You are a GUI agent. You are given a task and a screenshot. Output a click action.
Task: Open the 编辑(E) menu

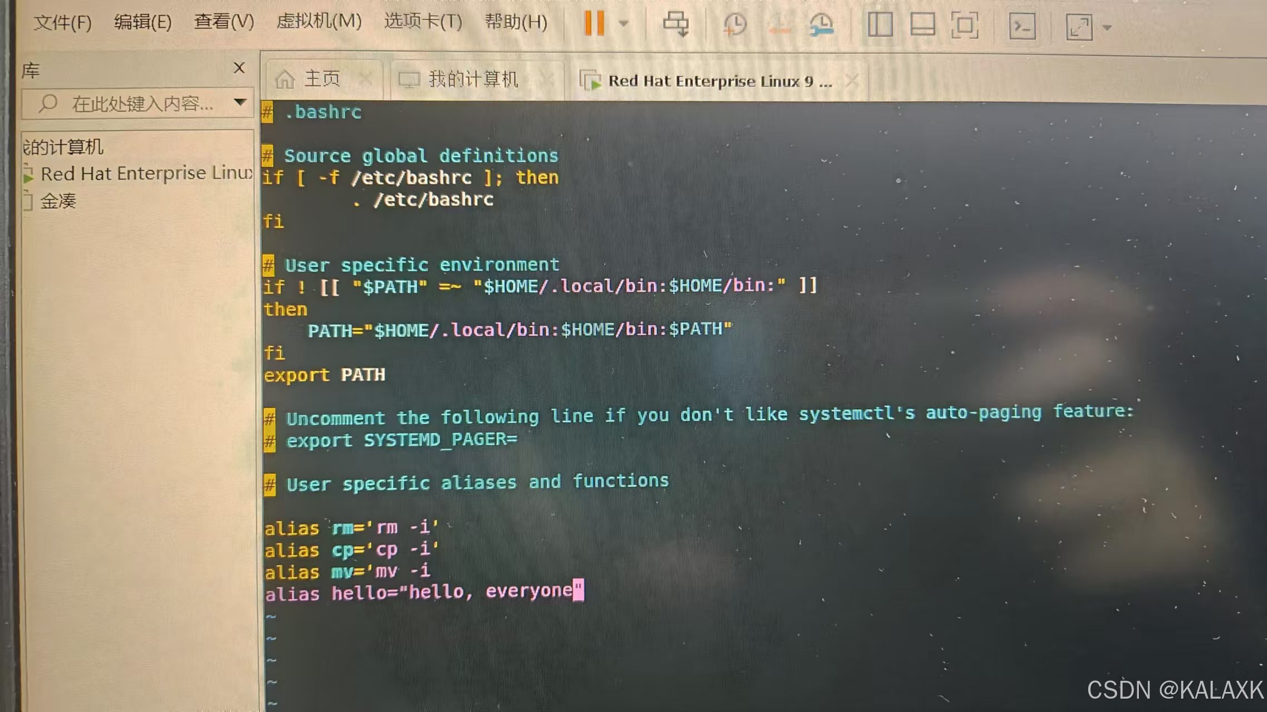(x=143, y=22)
